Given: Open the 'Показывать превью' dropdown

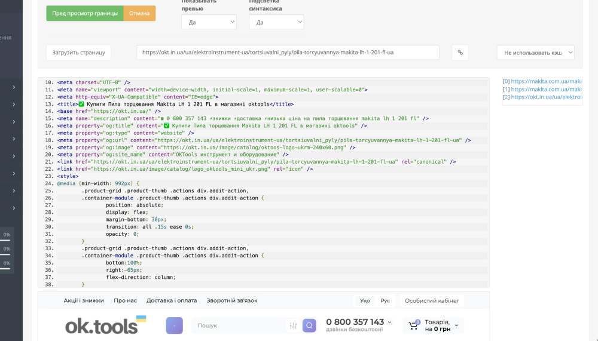Looking at the screenshot, I should coord(209,22).
